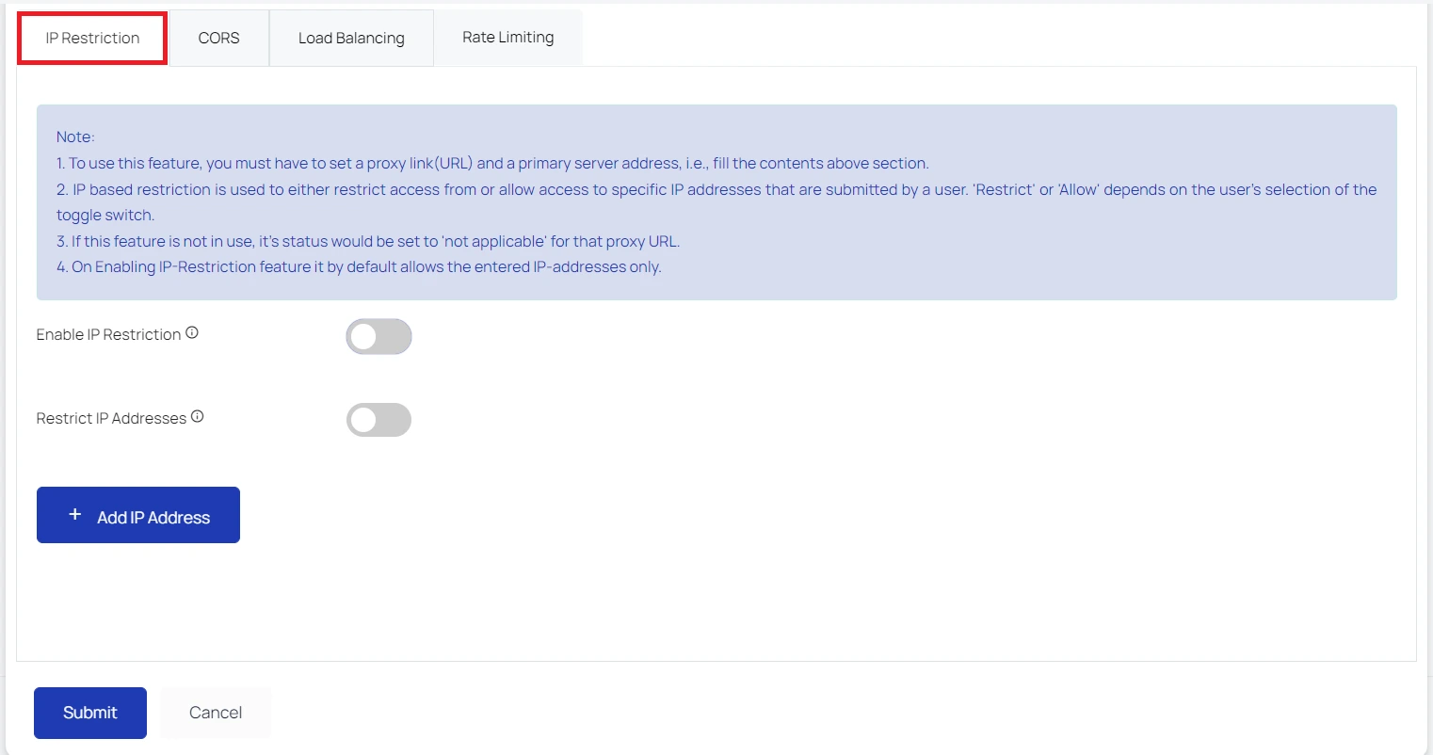Image resolution: width=1433 pixels, height=755 pixels.
Task: Enable the IP Restriction toggle switch
Action: pyautogui.click(x=378, y=336)
